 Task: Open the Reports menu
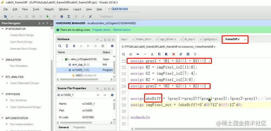click(49, 9)
